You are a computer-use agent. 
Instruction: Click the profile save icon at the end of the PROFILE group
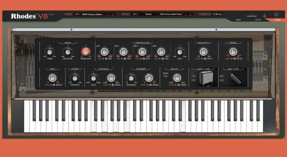(190, 14)
